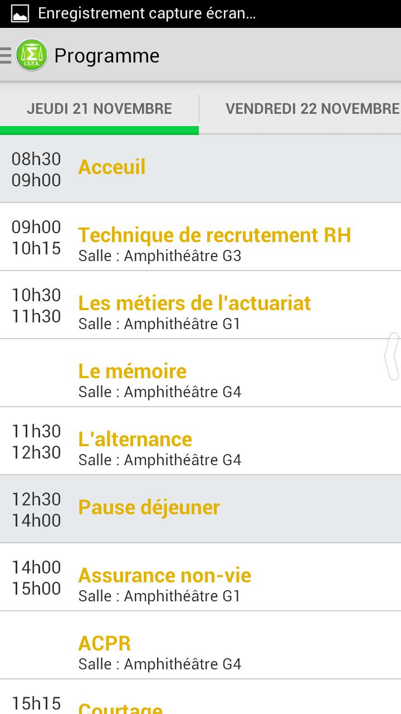The width and height of the screenshot is (401, 714).
Task: Open the Acceuil session
Action: tap(112, 167)
